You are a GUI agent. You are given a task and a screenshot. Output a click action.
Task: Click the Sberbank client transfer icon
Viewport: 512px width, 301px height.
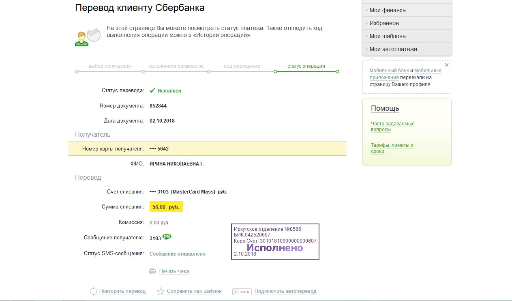pyautogui.click(x=88, y=38)
